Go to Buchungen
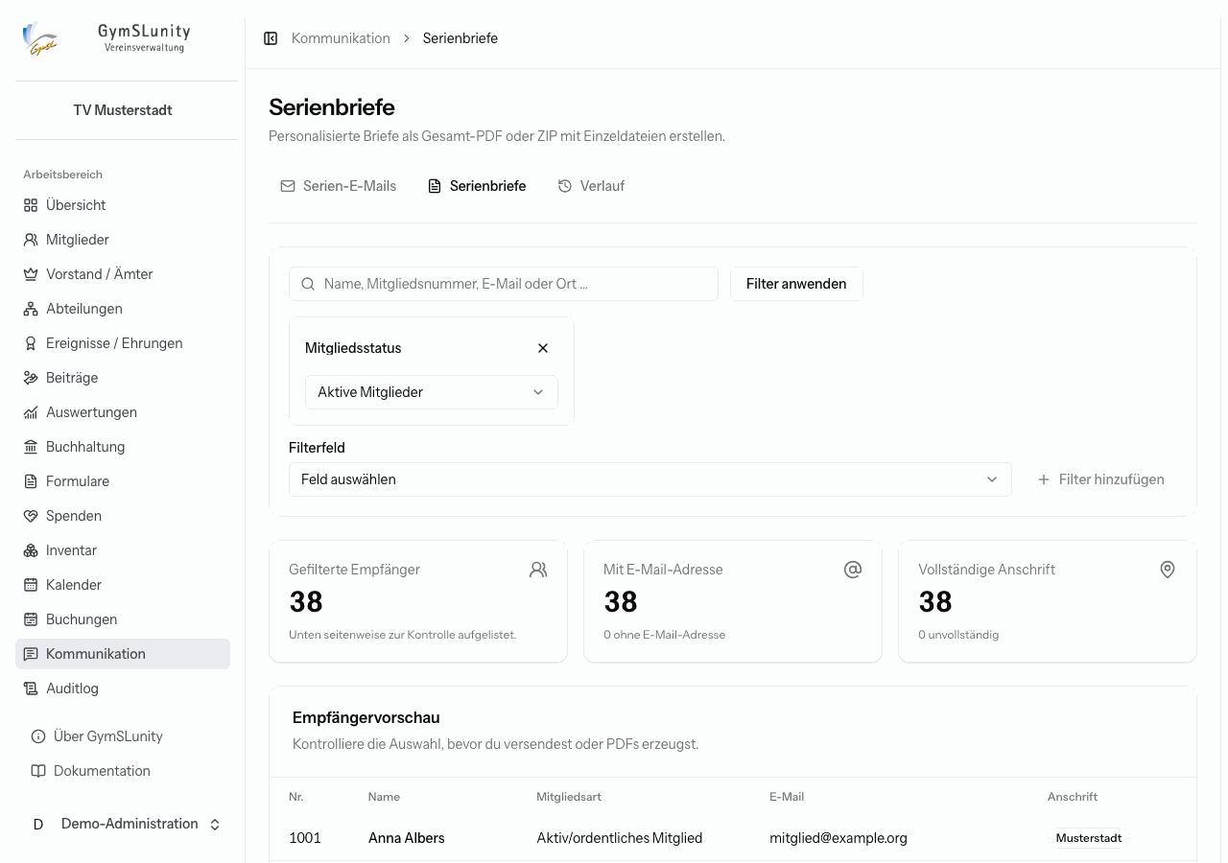This screenshot has height=863, width=1228. click(x=123, y=619)
